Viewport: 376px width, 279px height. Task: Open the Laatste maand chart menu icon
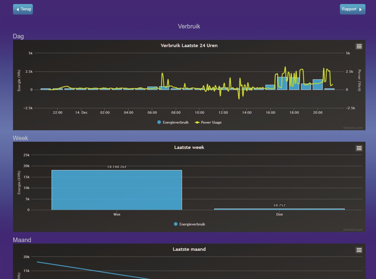point(359,250)
